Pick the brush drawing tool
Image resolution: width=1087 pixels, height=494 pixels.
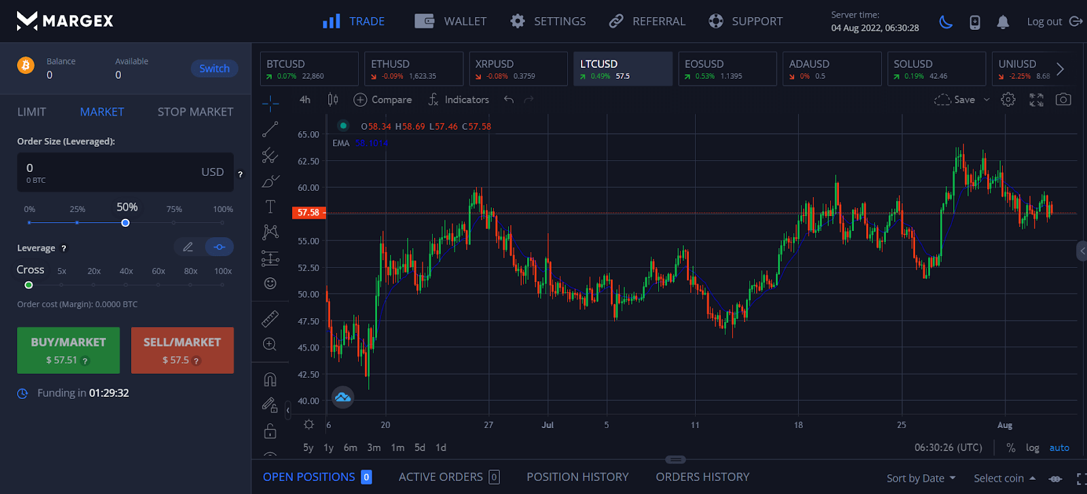coord(270,181)
